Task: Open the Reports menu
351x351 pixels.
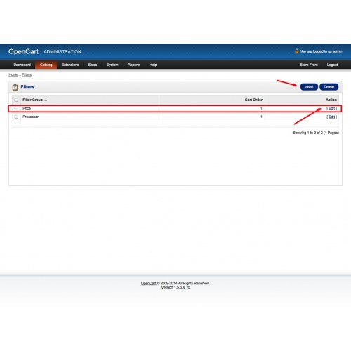Action: (x=134, y=65)
